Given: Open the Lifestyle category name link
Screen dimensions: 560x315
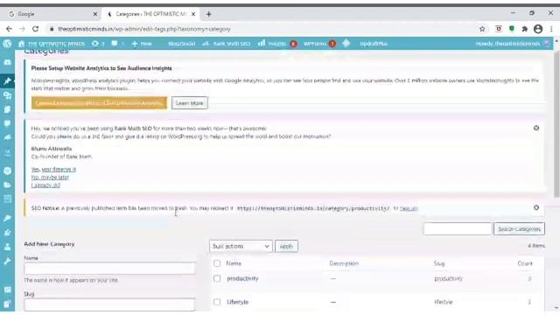Looking at the screenshot, I should (x=237, y=302).
